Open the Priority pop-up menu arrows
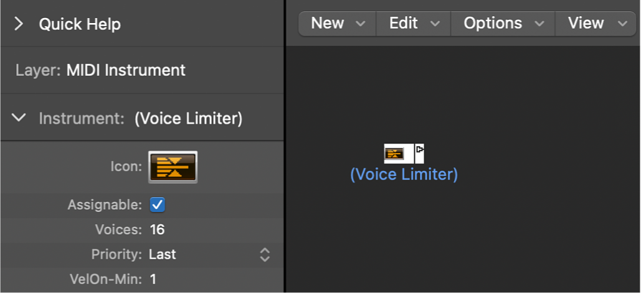641x294 pixels. pos(265,254)
